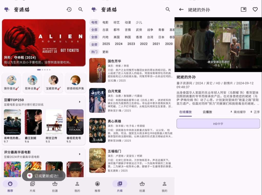Tap 离线缓存 download option
This screenshot has width=262, height=195.
[x=238, y=112]
